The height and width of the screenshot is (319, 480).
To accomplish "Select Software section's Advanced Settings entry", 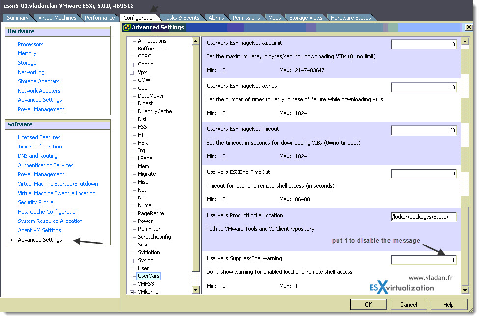I will pos(40,240).
